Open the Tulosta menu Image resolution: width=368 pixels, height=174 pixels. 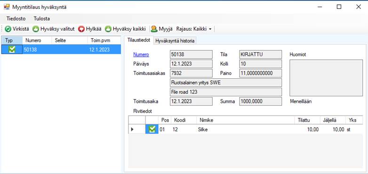click(42, 18)
